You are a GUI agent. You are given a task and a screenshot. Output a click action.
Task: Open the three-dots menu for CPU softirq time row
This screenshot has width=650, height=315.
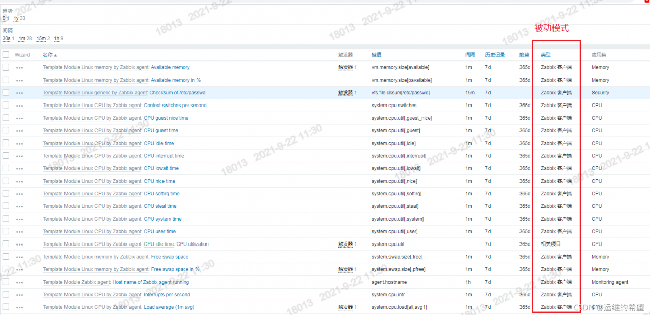click(19, 194)
